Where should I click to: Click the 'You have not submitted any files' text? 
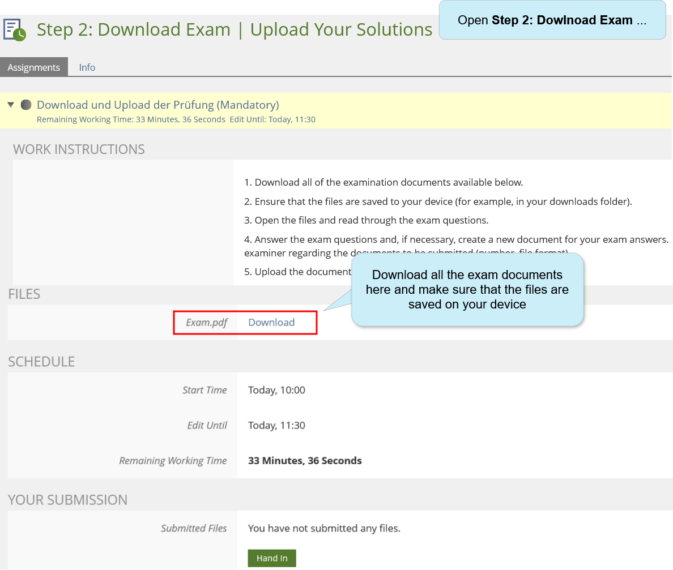pos(324,529)
